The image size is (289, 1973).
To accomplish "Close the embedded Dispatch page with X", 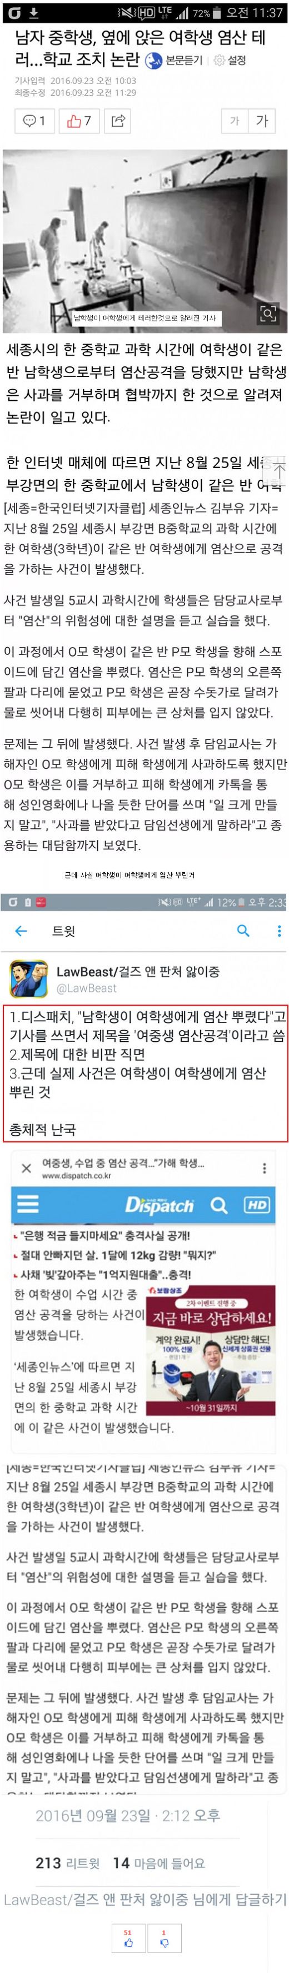I will [x=26, y=1168].
